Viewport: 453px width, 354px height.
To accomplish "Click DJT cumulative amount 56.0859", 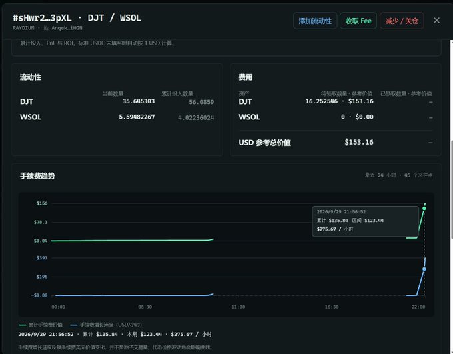I will click(x=201, y=102).
